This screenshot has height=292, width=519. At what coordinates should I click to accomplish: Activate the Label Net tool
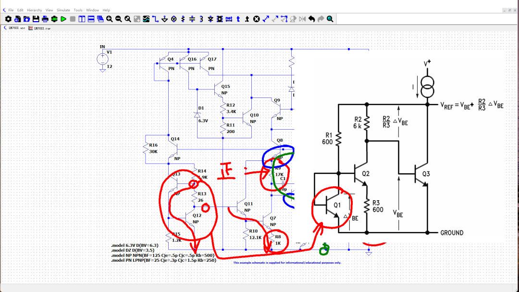229,19
